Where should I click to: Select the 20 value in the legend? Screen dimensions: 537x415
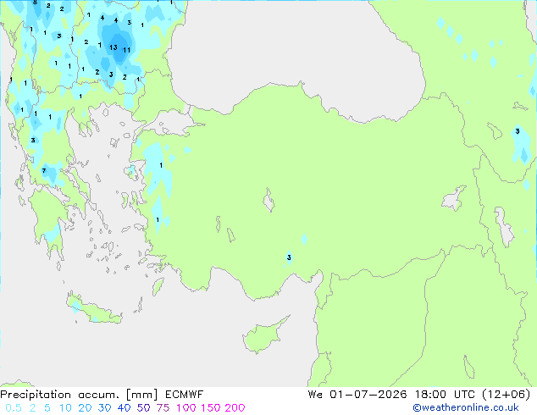(x=85, y=408)
